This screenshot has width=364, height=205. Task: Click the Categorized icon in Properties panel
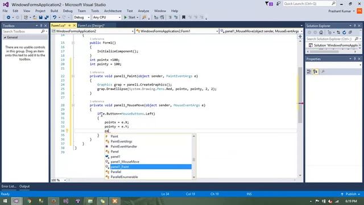pyautogui.click(x=309, y=72)
